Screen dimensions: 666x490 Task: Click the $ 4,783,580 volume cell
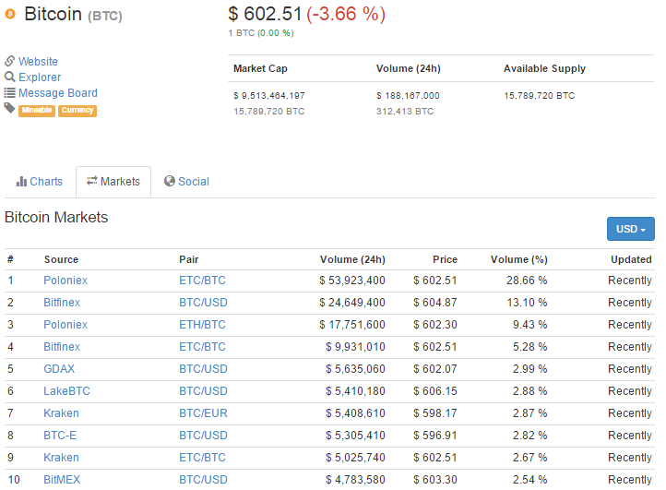[355, 479]
